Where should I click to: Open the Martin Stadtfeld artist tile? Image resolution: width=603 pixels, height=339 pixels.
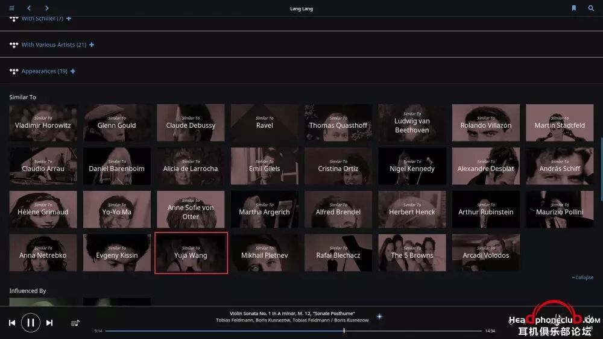(x=560, y=123)
